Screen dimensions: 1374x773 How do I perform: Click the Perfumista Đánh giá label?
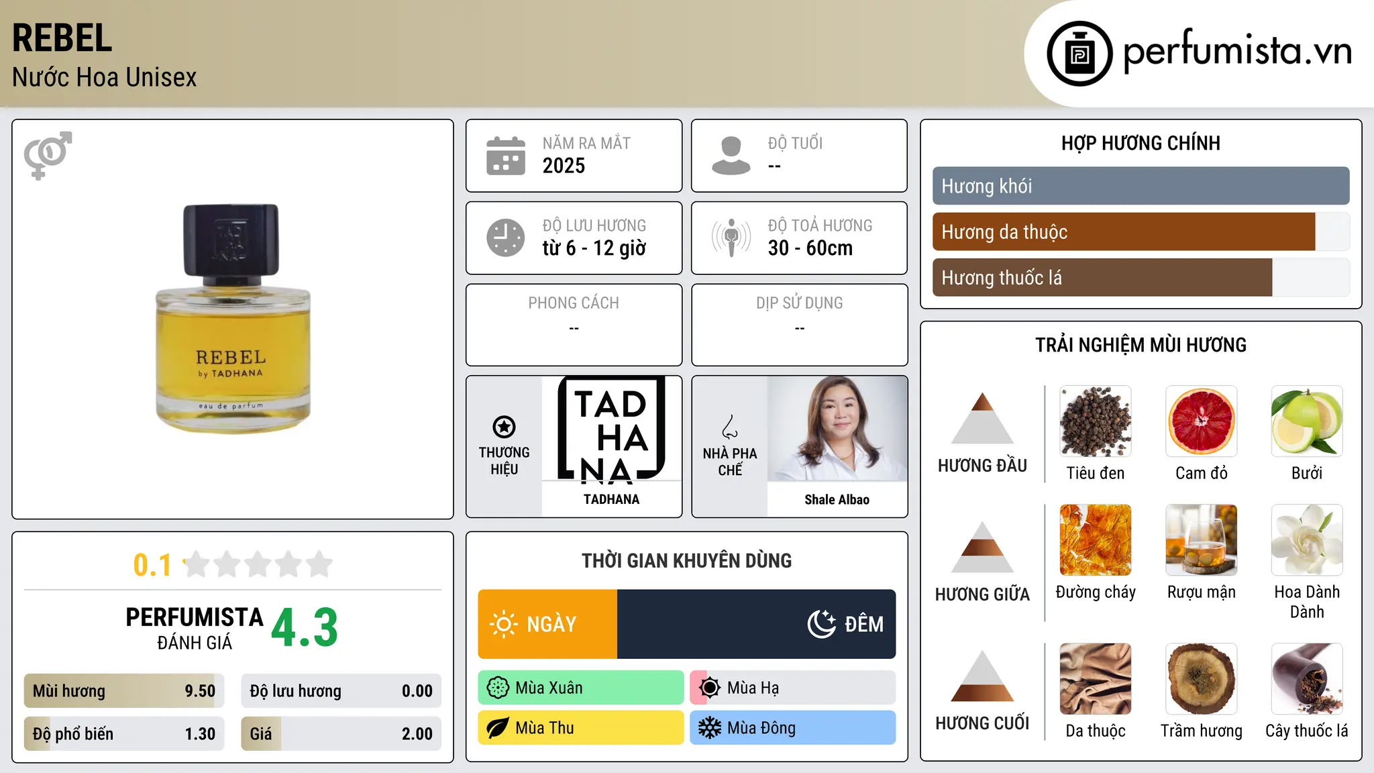pos(195,629)
